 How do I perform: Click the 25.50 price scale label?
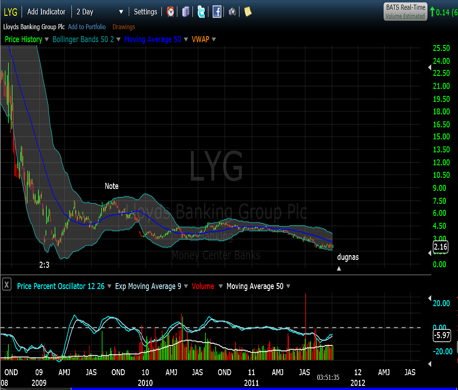coord(441,48)
